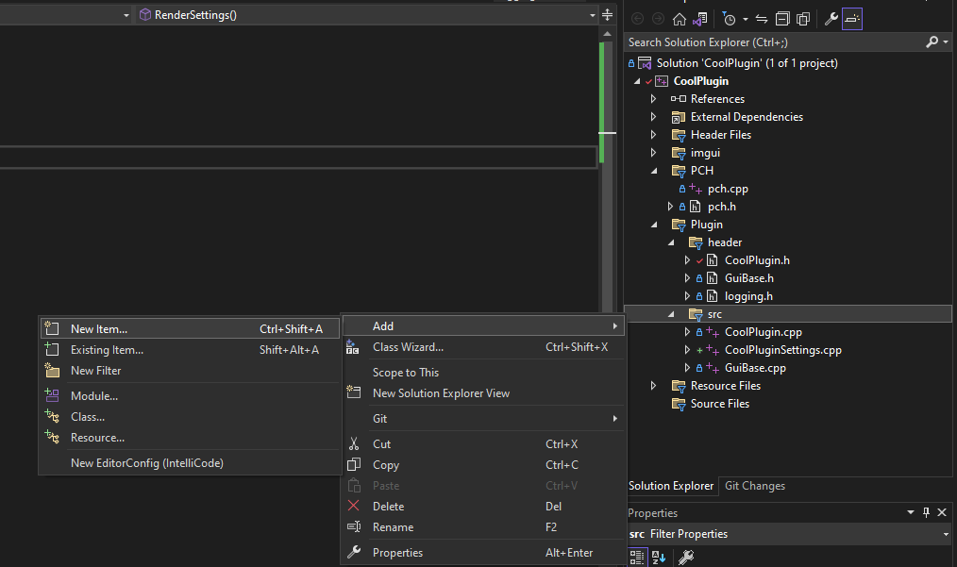Image resolution: width=957 pixels, height=567 pixels.
Task: Close the Properties panel
Action: 942,512
